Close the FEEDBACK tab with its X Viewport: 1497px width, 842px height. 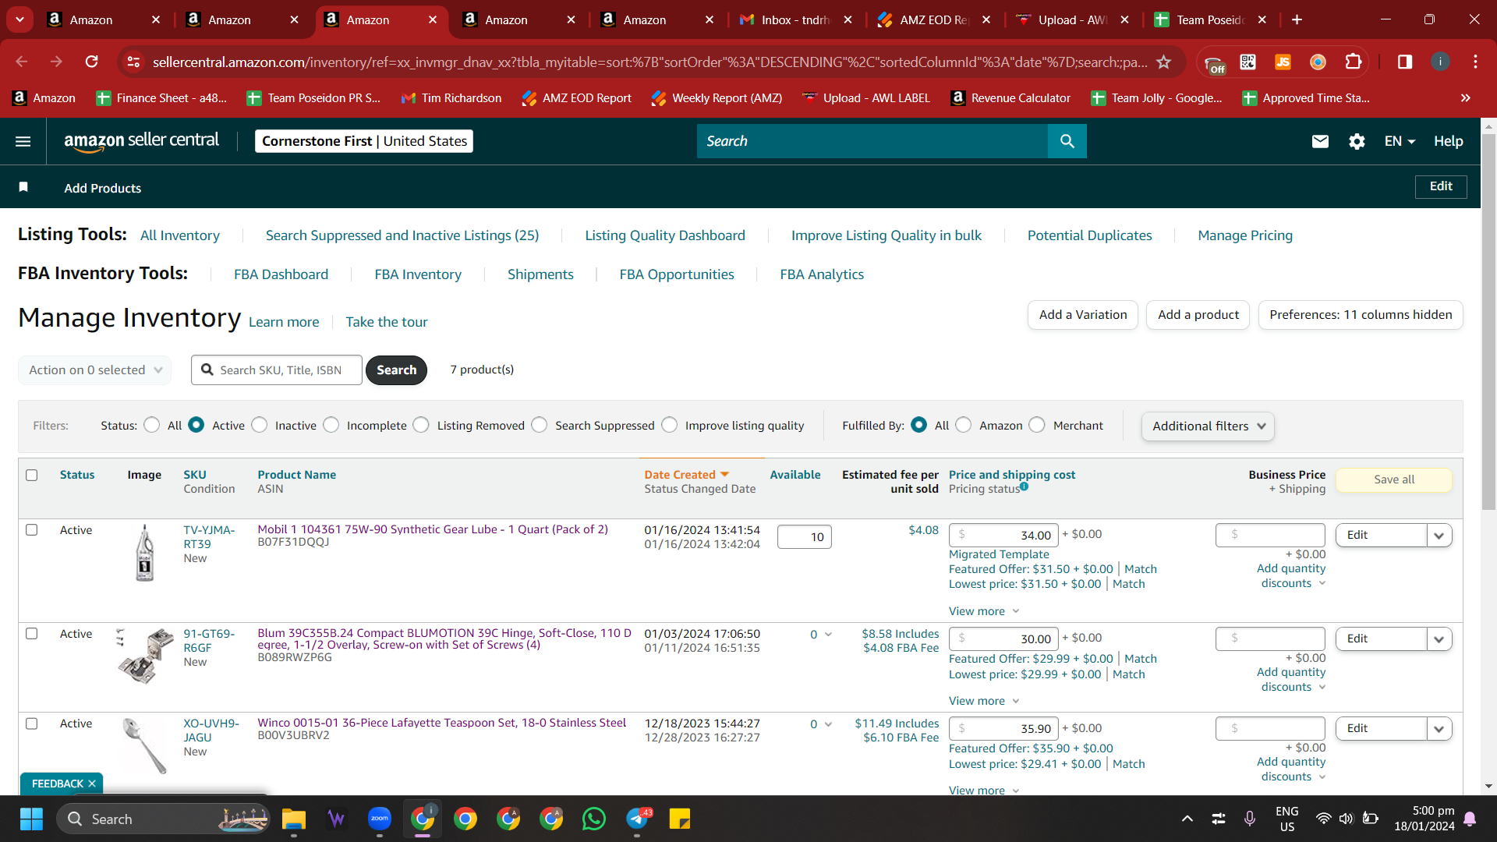[92, 784]
